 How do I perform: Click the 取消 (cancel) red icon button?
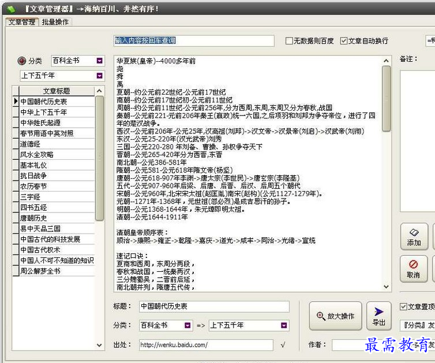414,268
